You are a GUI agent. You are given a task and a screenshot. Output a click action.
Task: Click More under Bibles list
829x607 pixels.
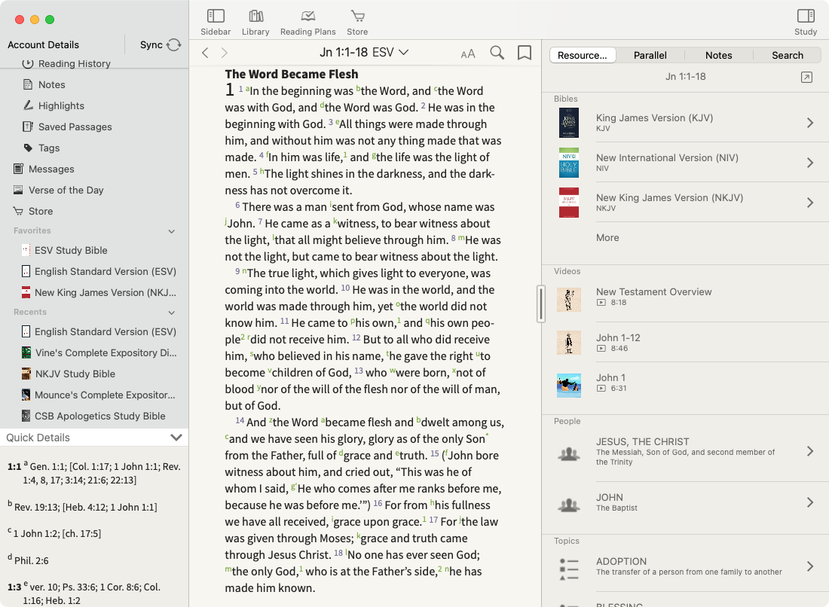point(607,238)
